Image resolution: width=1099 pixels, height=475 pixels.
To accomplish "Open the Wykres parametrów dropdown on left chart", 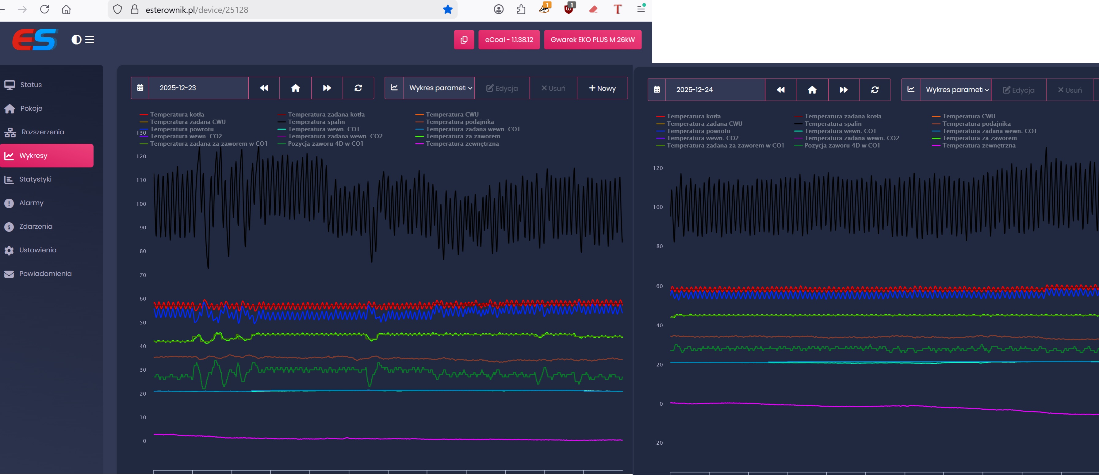I will (439, 88).
